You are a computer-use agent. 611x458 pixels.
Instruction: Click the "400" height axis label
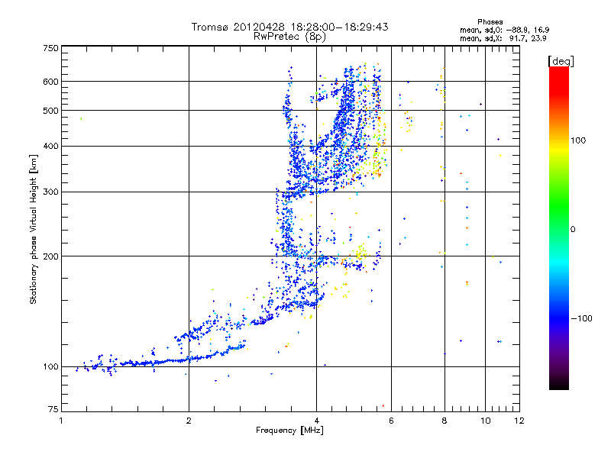tap(50, 147)
